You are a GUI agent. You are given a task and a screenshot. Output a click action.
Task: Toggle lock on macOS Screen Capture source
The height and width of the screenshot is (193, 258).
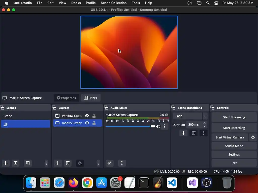coord(94,123)
